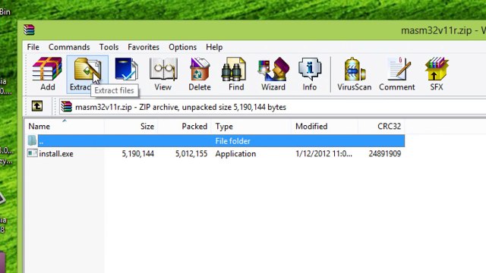Launch the Wizard toolbar icon

click(273, 69)
